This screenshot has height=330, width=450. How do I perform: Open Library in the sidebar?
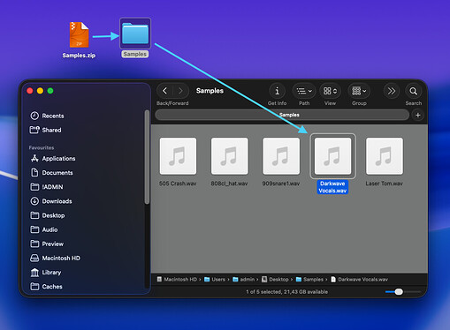pos(46,273)
